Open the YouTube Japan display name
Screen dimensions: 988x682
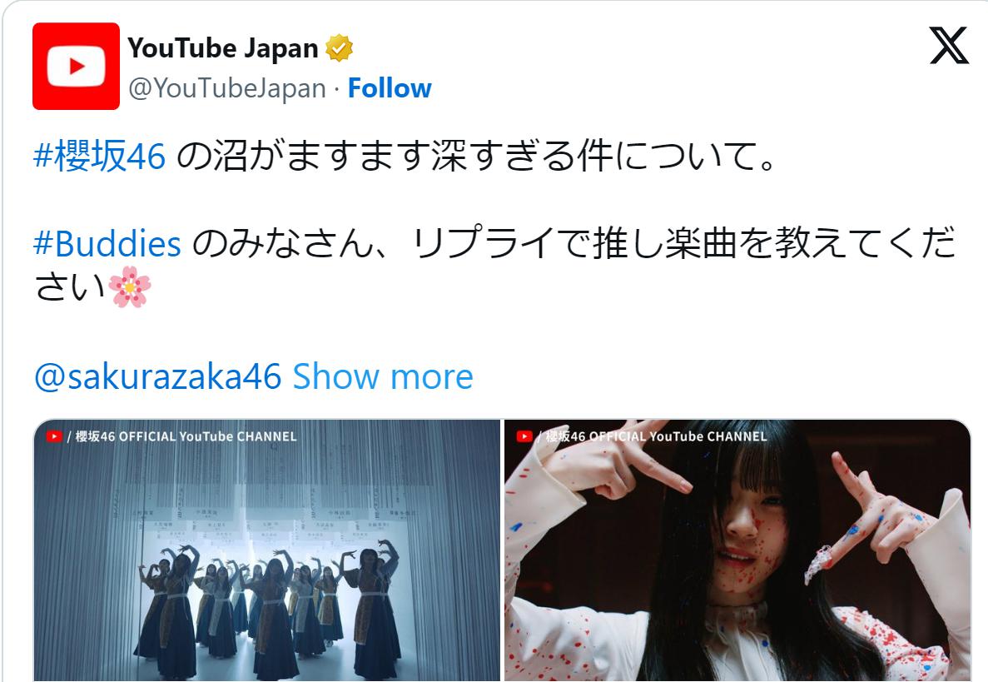(223, 48)
